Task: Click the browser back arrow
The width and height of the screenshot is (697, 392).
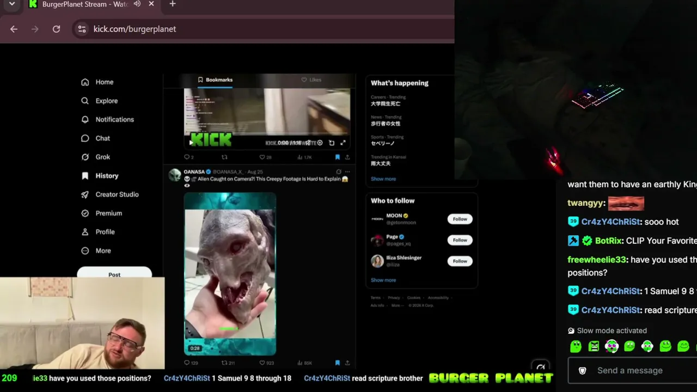Action: click(14, 29)
